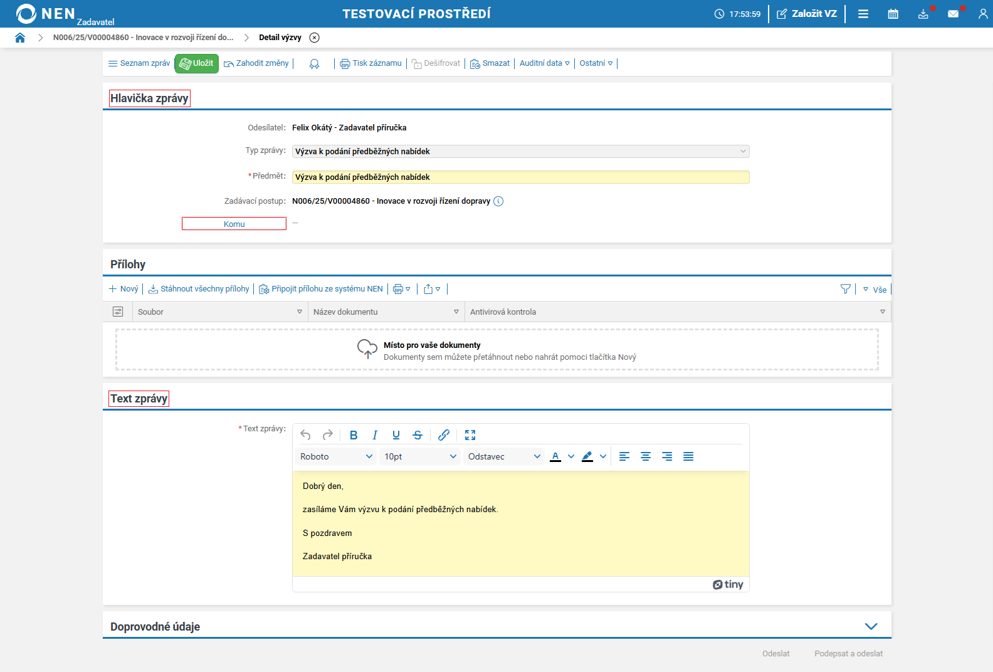The width and height of the screenshot is (993, 672).
Task: Open the print dropdown in Přílohy toolbar
Action: click(x=402, y=289)
